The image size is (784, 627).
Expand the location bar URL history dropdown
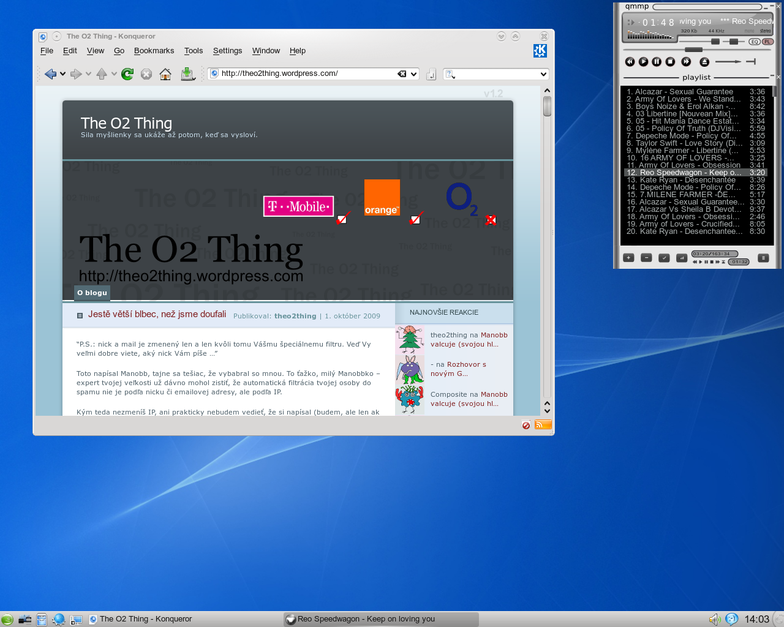click(x=414, y=74)
